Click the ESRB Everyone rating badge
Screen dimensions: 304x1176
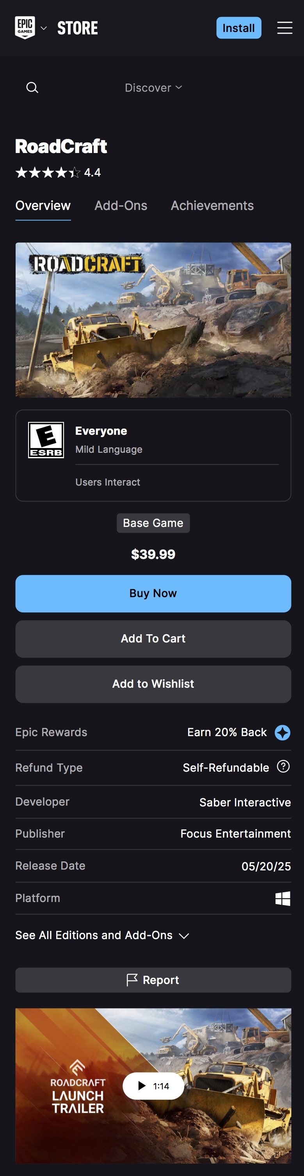[46, 439]
